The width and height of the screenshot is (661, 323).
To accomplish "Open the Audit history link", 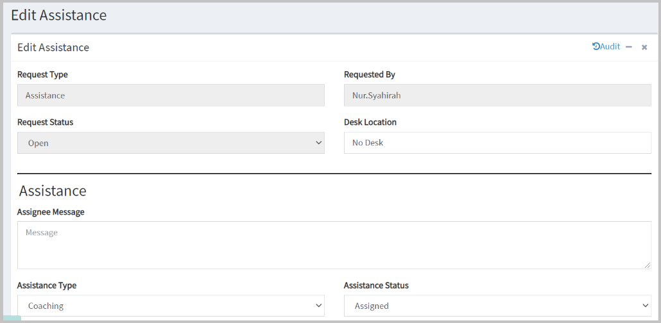I will [606, 47].
